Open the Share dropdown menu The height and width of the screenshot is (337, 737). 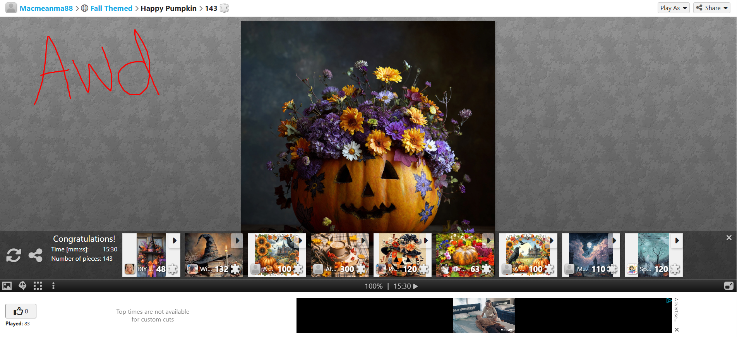pos(711,8)
